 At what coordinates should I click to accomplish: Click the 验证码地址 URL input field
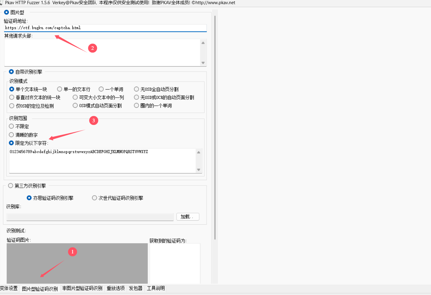click(x=105, y=28)
